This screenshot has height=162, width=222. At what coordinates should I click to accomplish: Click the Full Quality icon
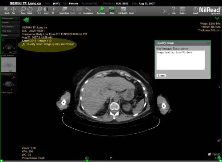[123, 10]
